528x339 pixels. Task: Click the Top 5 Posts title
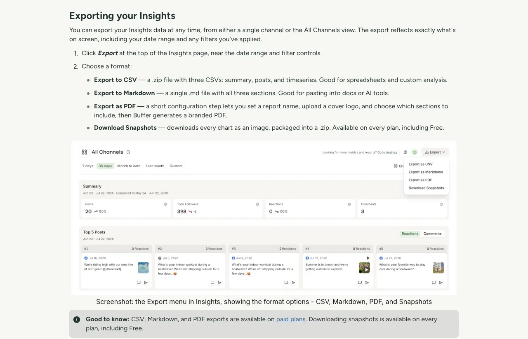(94, 232)
